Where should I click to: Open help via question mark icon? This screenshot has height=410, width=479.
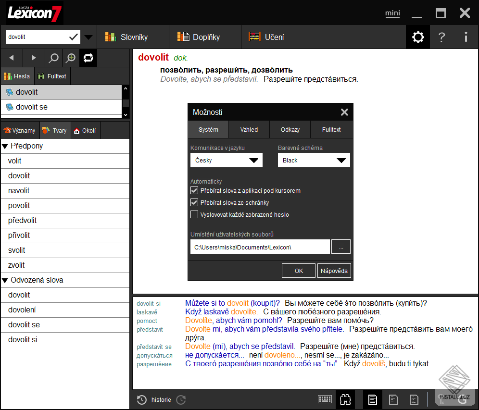[x=441, y=37]
